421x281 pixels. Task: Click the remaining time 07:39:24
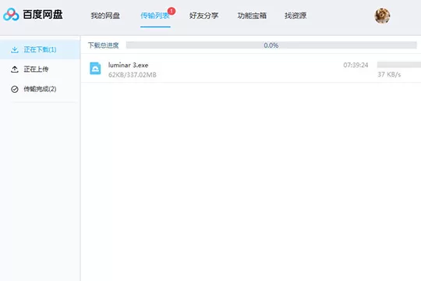[x=356, y=65]
